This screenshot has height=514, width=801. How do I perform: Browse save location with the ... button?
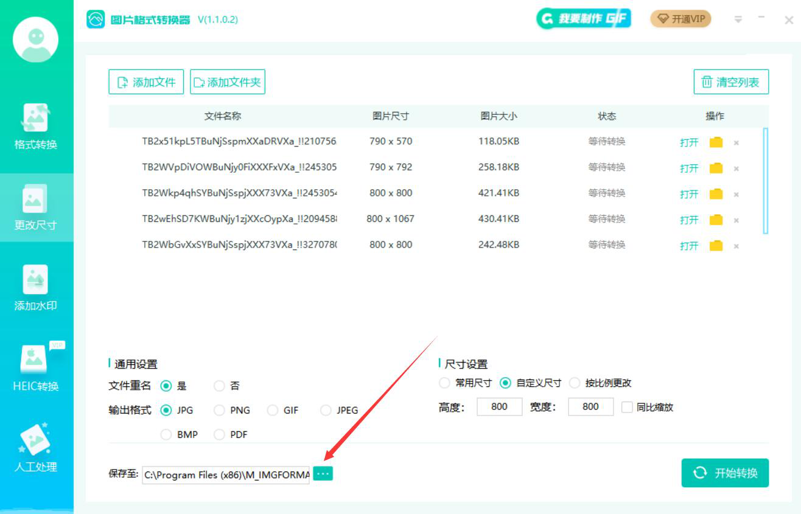[x=323, y=473]
